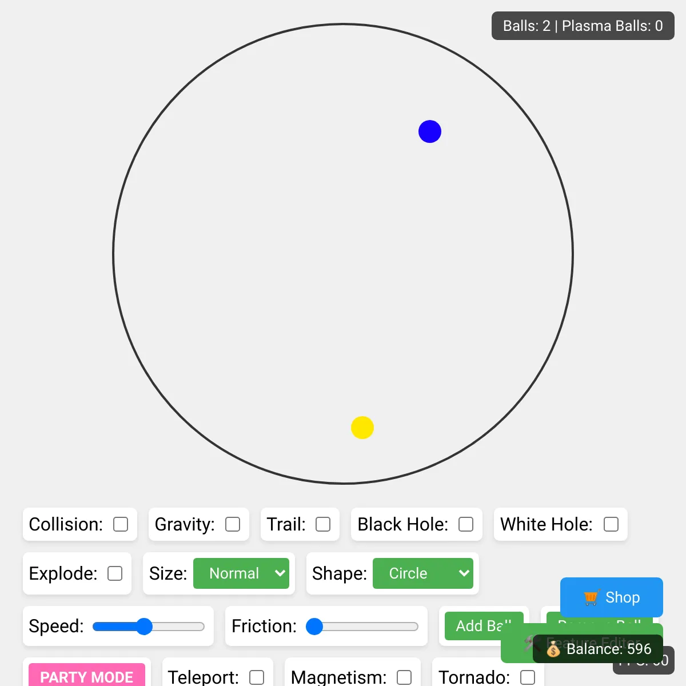Toggle the Teleport checkbox

257,677
